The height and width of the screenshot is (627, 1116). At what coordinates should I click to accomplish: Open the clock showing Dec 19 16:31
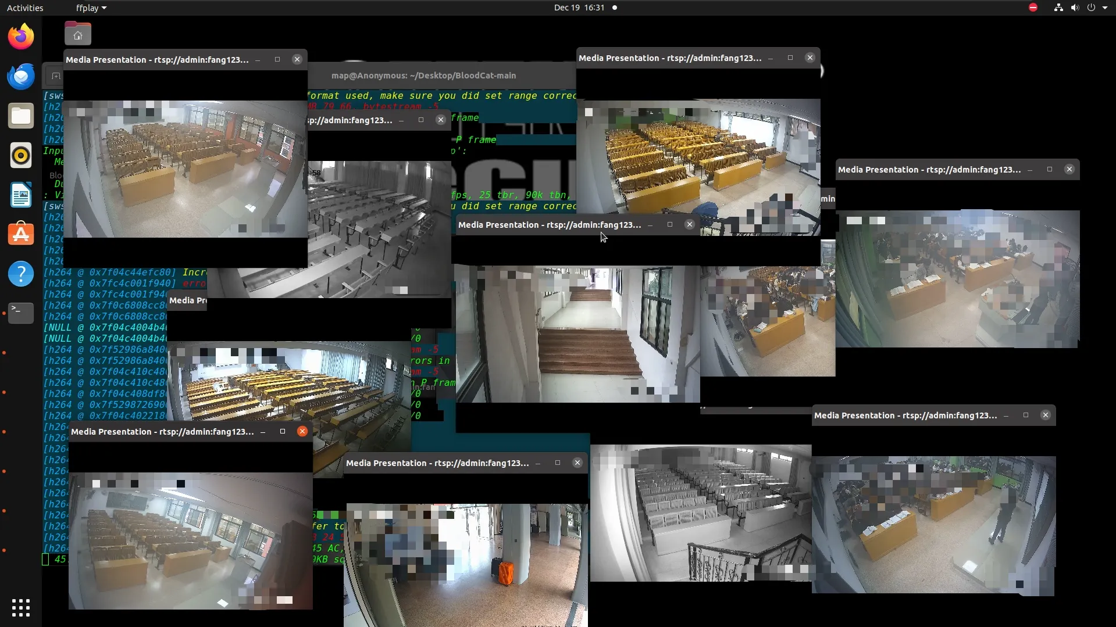[x=579, y=8]
